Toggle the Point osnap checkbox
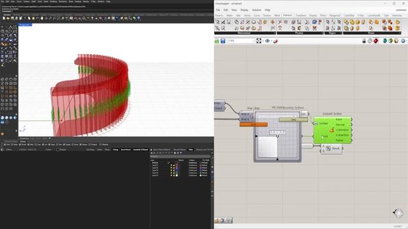The height and width of the screenshot is (229, 408). tap(20, 144)
